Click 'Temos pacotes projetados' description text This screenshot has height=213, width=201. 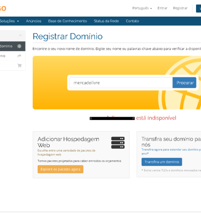[x=79, y=161]
